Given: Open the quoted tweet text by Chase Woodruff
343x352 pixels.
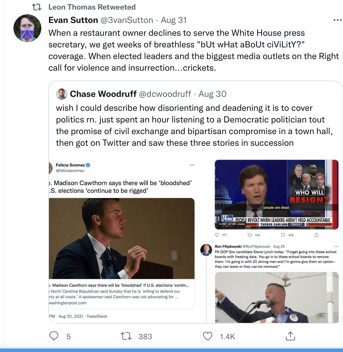Looking at the screenshot, I should pos(194,125).
